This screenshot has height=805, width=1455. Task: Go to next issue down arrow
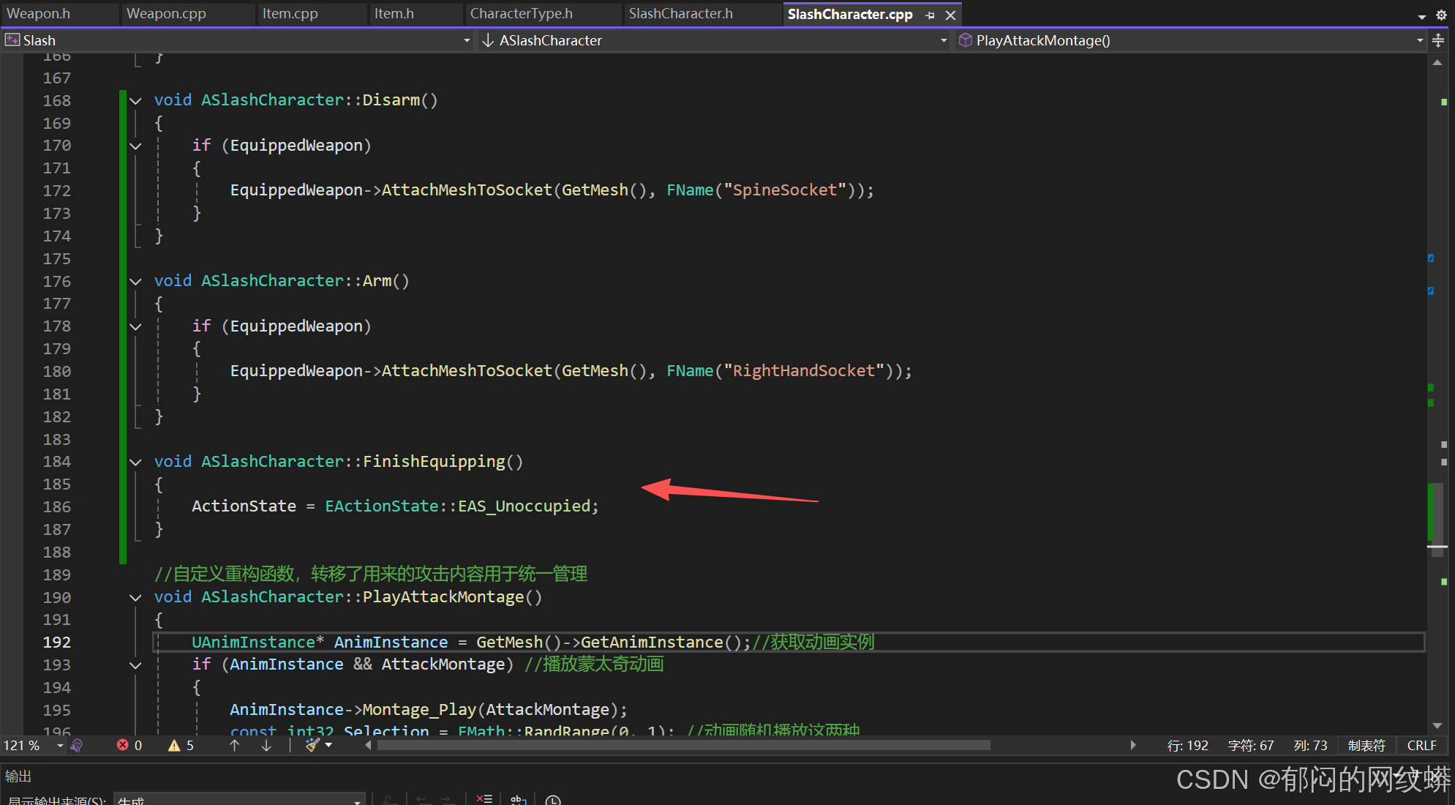[x=266, y=745]
